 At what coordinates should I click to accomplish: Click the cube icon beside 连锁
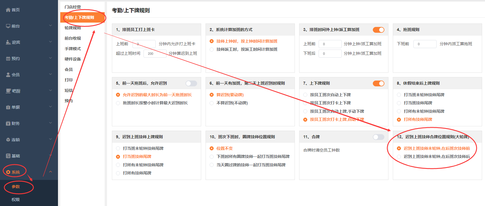coord(8,140)
